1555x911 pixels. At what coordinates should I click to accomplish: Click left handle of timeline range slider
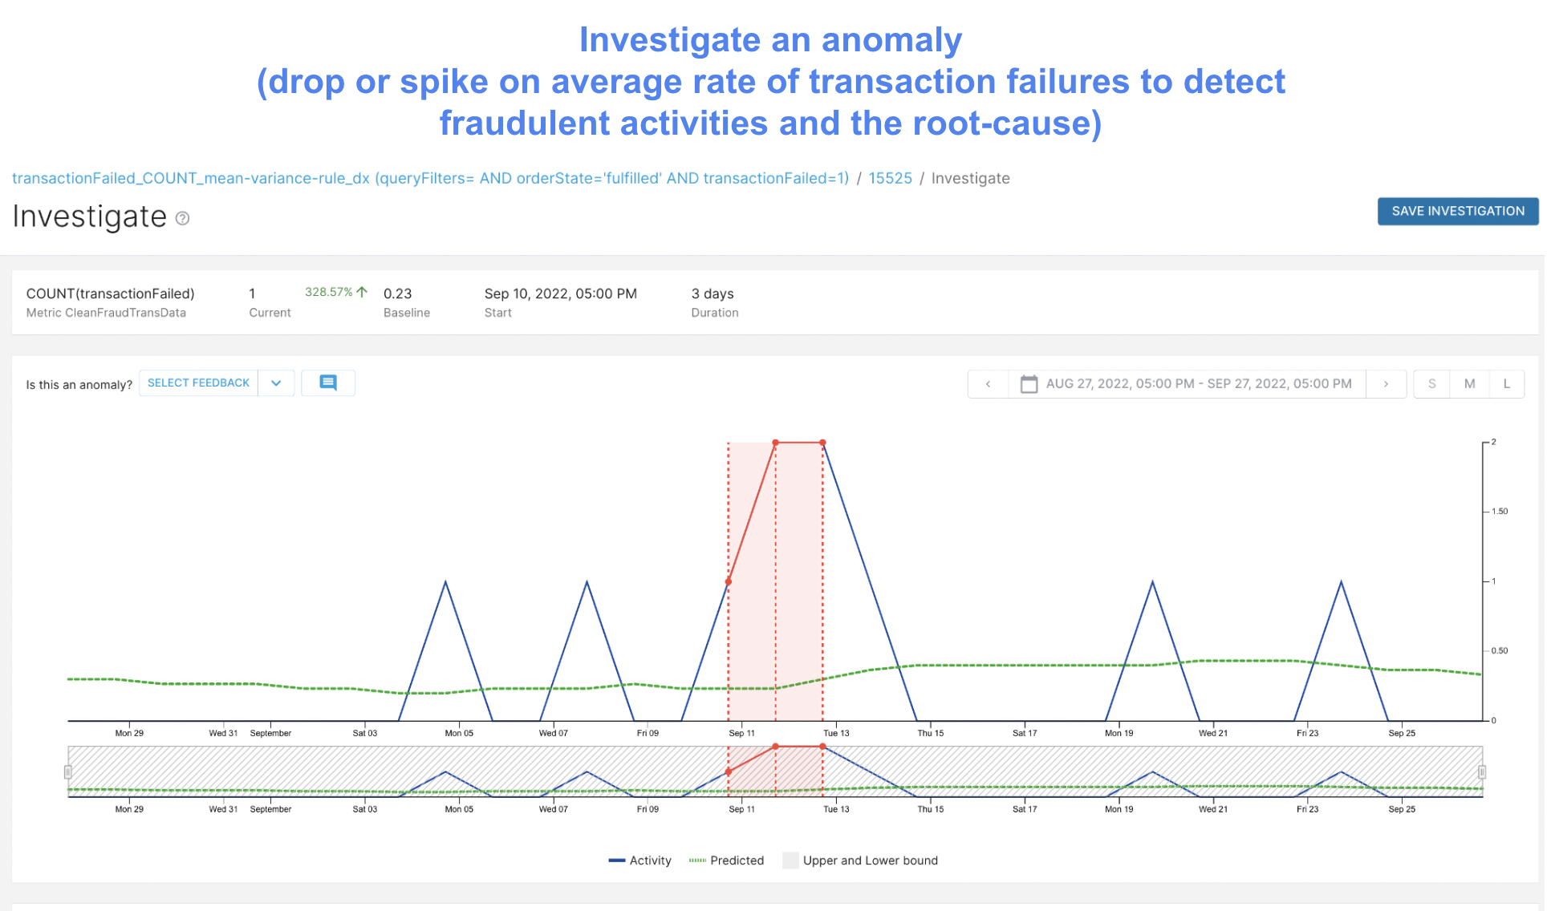pos(68,771)
